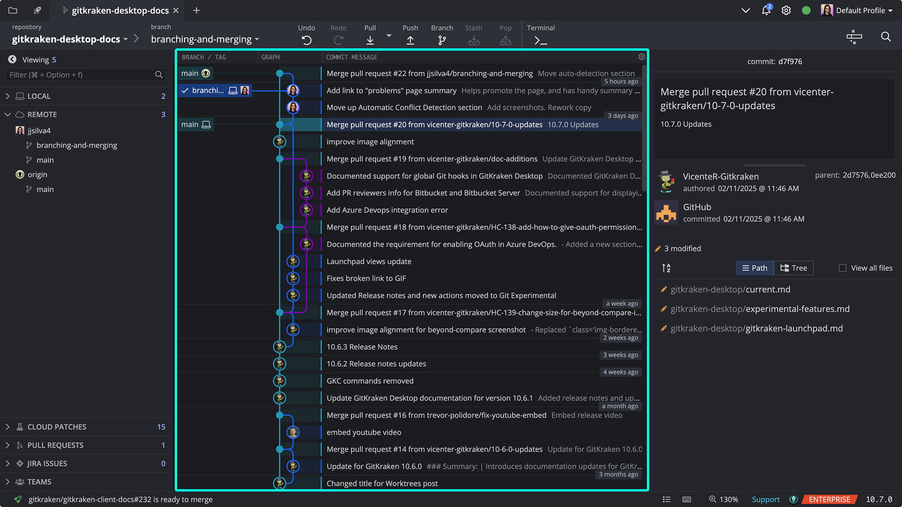Click the ENTERPRISE button
Image resolution: width=902 pixels, height=507 pixels.
828,499
